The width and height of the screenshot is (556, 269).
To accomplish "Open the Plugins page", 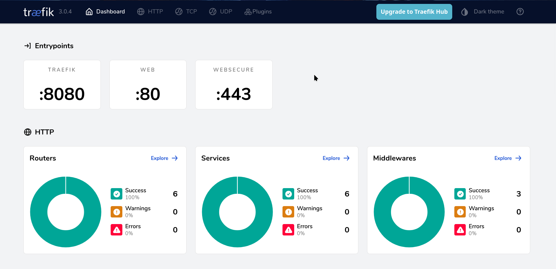I will (258, 12).
